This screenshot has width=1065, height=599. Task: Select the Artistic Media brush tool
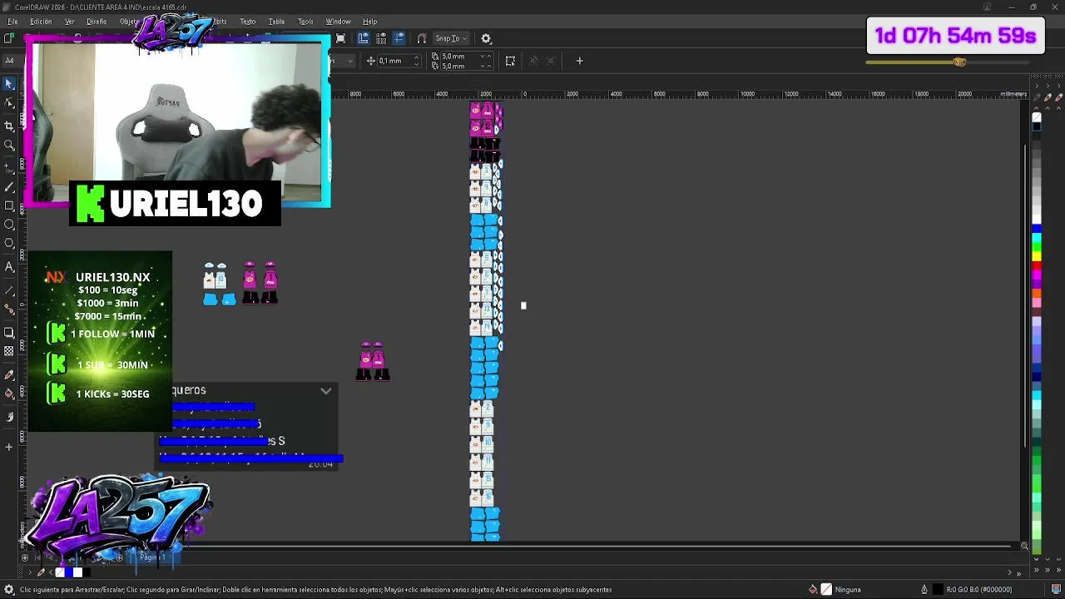(9, 186)
